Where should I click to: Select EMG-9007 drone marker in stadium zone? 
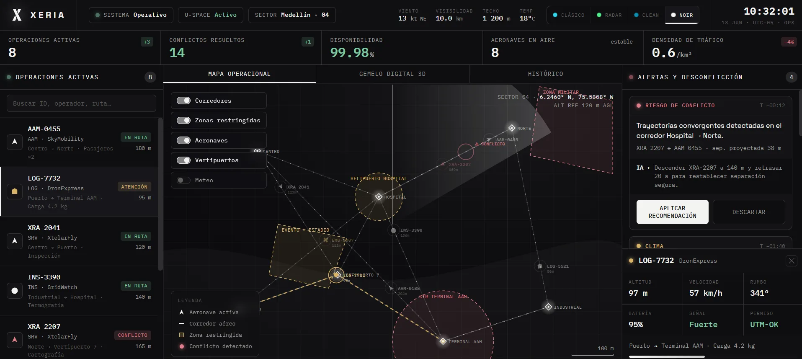tap(325, 240)
